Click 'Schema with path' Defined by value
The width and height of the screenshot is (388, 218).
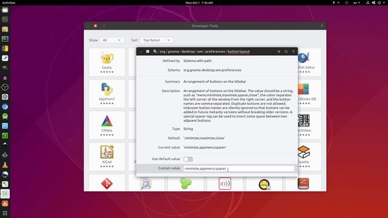(197, 61)
